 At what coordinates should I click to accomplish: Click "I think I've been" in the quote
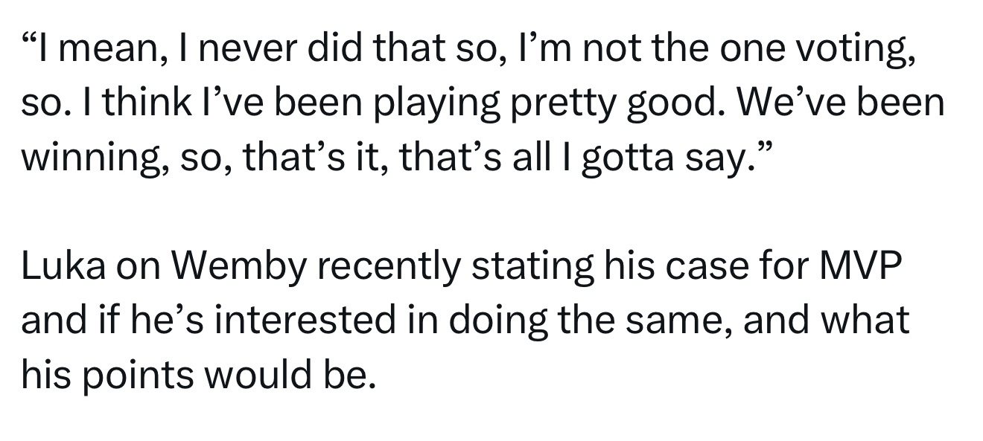click(191, 104)
